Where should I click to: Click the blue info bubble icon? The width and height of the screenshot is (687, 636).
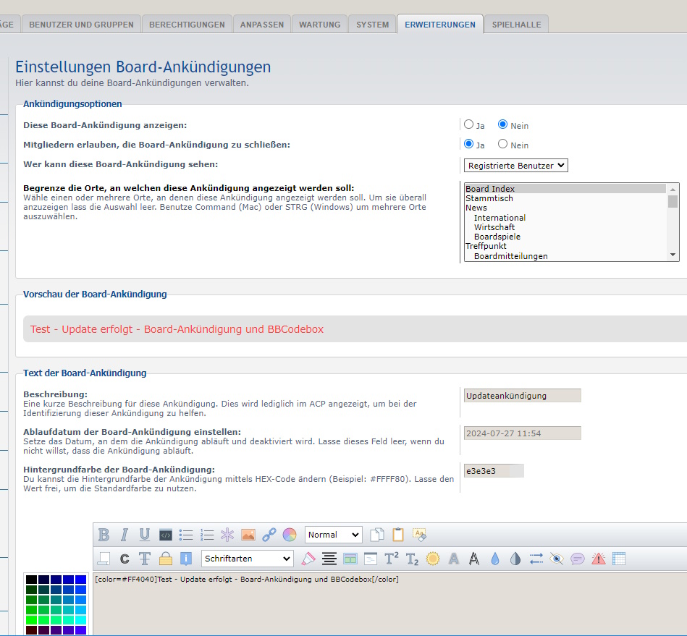[186, 559]
